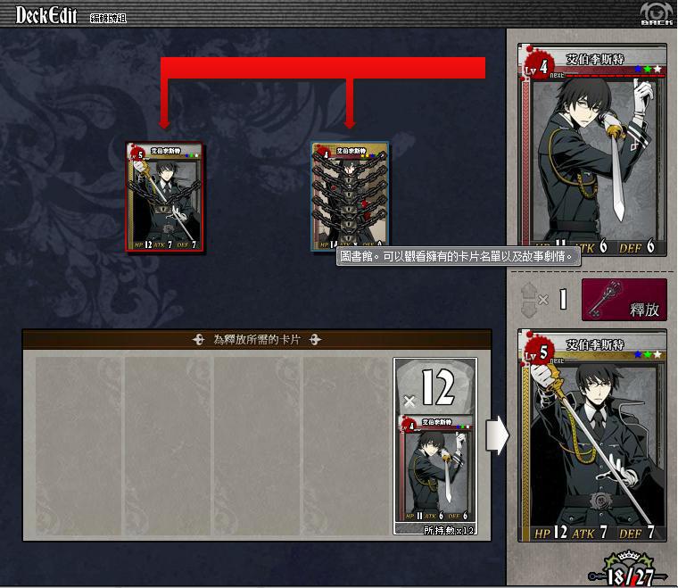This screenshot has height=588, width=678.
Task: Decrease release quantity with the down arrow
Action: [x=529, y=309]
